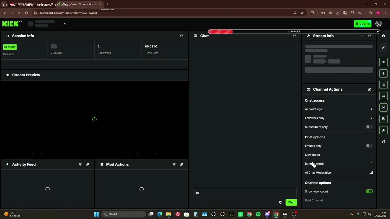Show hidden system tray icons
Viewport: 390px width, 219px height.
(x=351, y=214)
